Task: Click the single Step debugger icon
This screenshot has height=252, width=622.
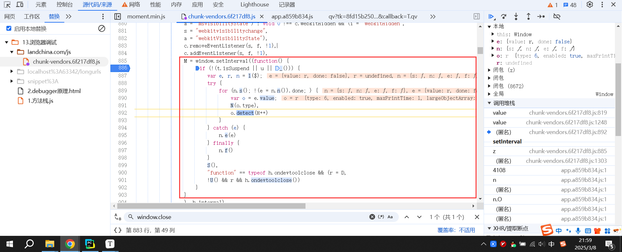Action: coord(541,16)
